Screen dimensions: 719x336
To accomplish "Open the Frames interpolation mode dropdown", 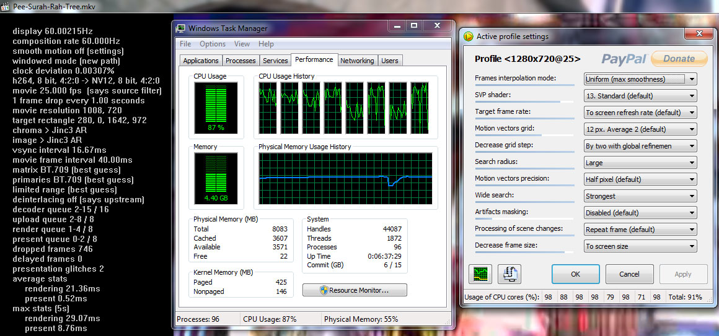I will (640, 79).
